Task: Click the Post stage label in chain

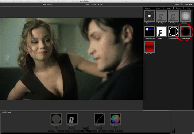Action: (x=116, y=131)
